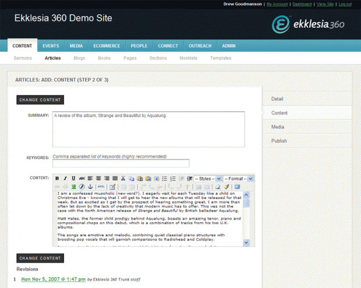The width and height of the screenshot is (361, 288).
Task: Go to Detail step in sidebar
Action: pyautogui.click(x=307, y=99)
